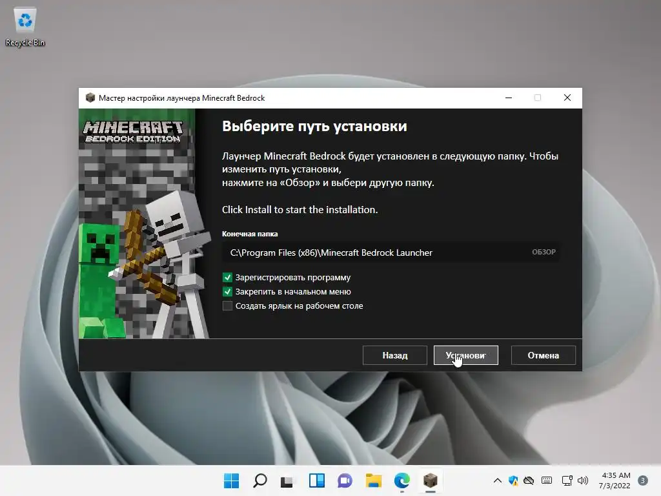Open the Widgets panel on the taskbar
Viewport: 661px width, 496px height.
click(316, 480)
